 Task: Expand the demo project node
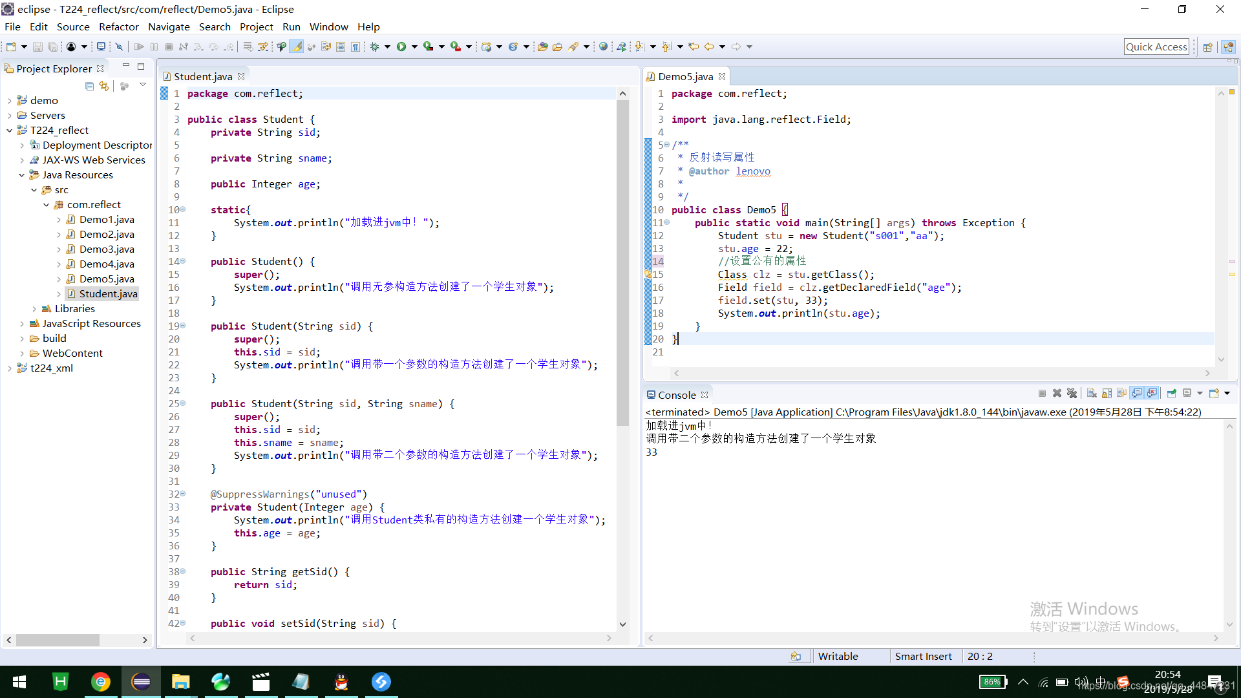9,101
